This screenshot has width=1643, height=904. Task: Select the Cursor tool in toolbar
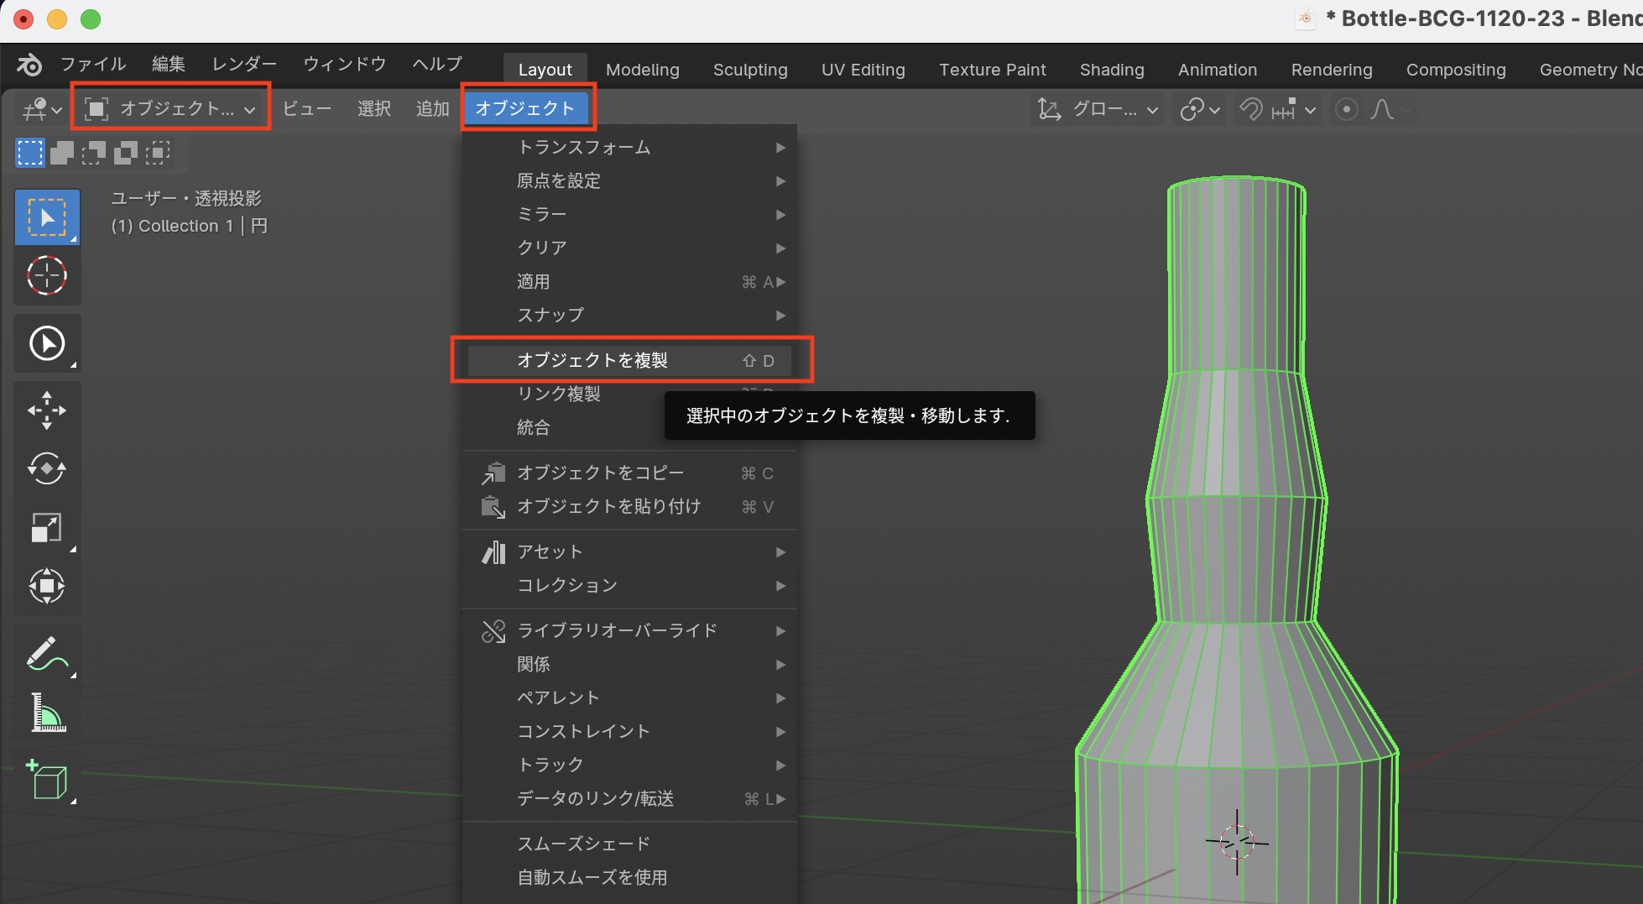click(x=47, y=276)
